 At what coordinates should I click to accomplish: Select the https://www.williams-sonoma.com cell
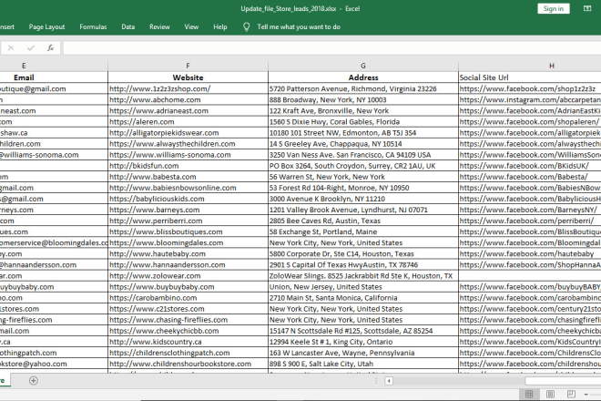(x=188, y=155)
